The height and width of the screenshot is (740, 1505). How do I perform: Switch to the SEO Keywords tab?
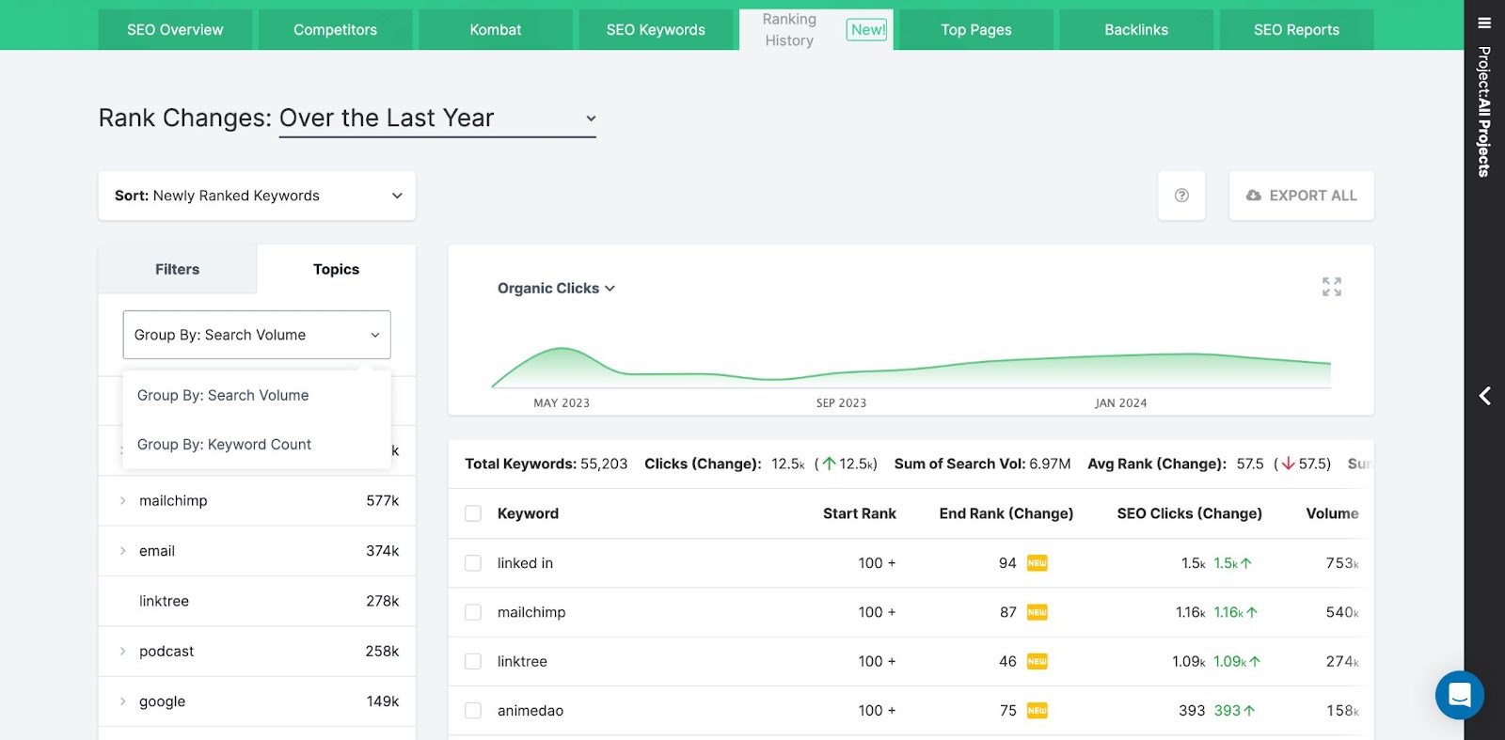coord(656,29)
